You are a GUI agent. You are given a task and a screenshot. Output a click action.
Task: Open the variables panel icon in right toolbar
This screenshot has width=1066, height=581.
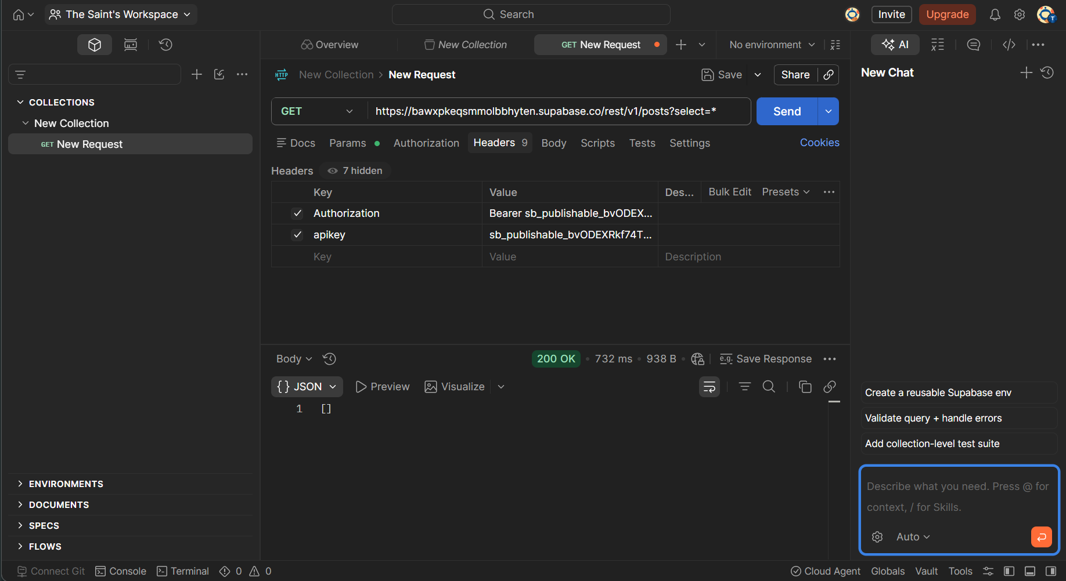(x=938, y=45)
